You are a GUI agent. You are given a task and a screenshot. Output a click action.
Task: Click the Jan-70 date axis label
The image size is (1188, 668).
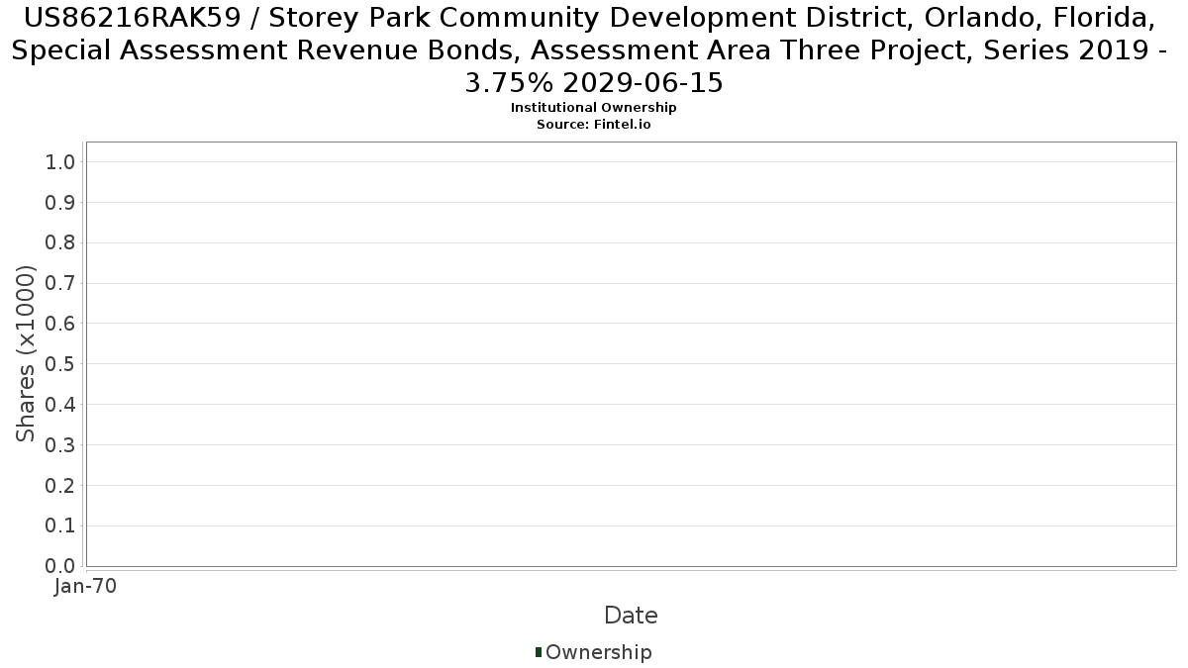[x=86, y=587]
